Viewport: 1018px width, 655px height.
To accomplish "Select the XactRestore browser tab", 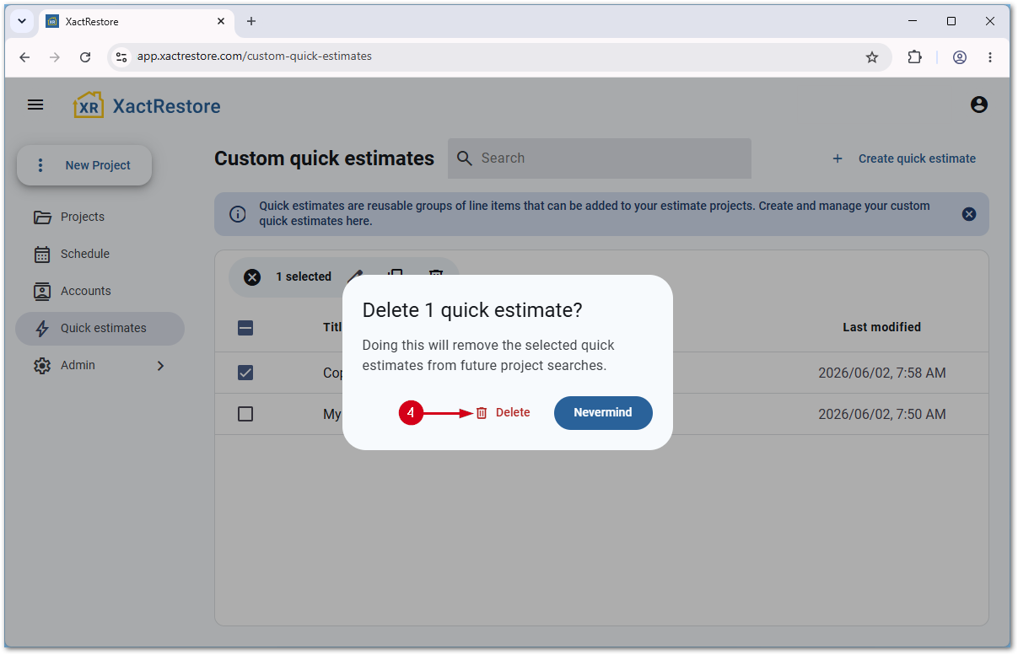I will pos(137,21).
